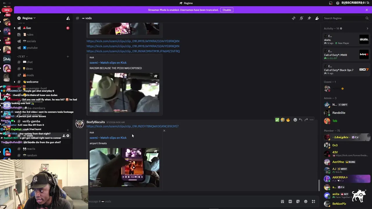Open more message options menu

coord(312,120)
